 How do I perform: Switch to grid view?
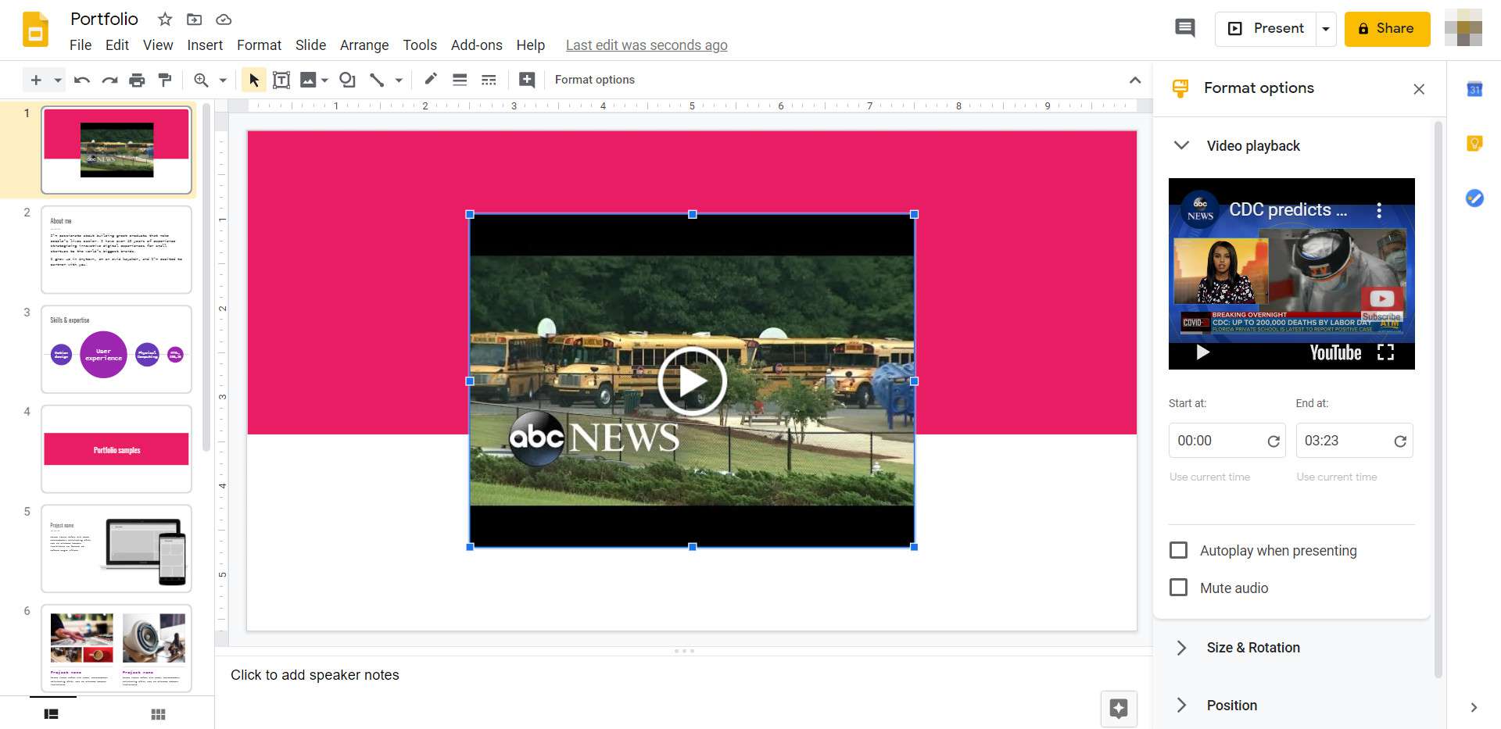click(158, 714)
